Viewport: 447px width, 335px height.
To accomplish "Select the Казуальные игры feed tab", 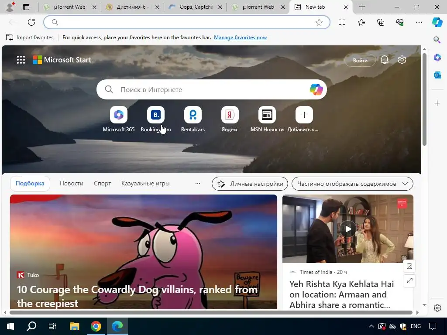I will [145, 184].
